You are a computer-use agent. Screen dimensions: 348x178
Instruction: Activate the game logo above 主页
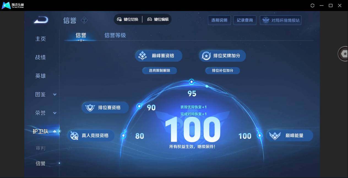[40, 20]
